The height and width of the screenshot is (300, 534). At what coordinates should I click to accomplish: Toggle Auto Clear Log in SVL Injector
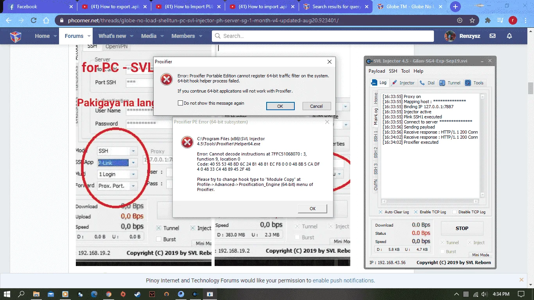[x=381, y=212]
